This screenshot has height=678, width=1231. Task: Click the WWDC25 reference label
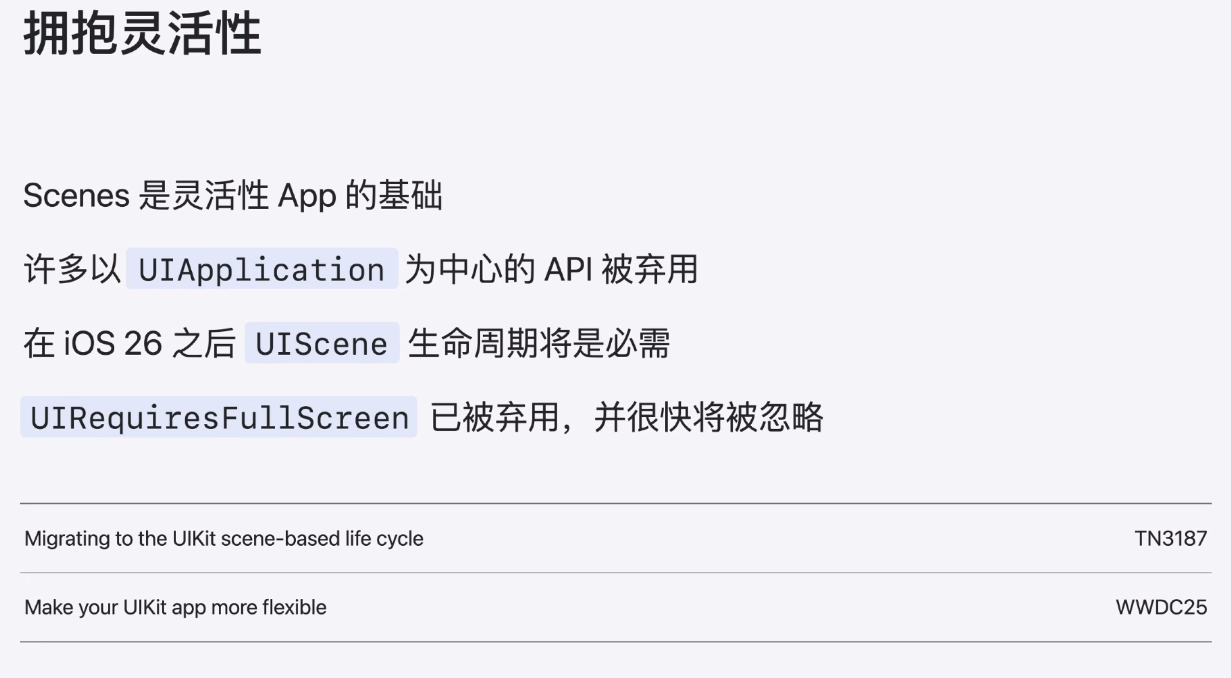1161,607
